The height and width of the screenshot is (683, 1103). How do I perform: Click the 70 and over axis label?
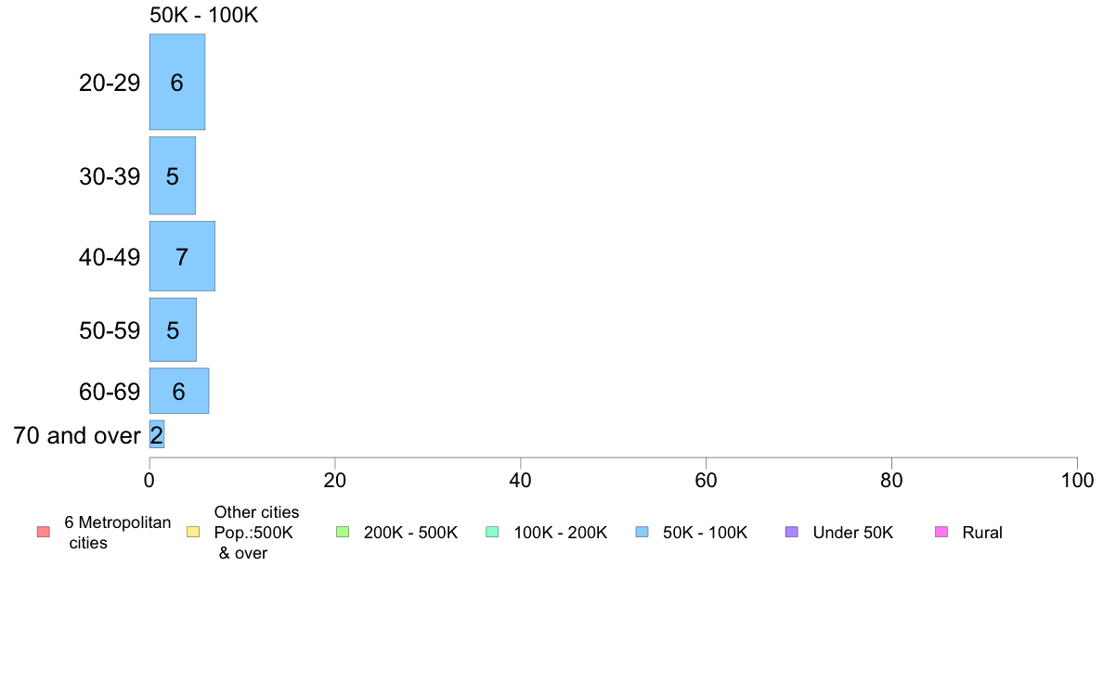(x=77, y=435)
